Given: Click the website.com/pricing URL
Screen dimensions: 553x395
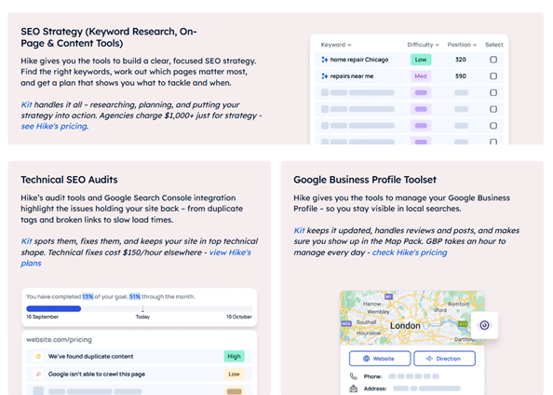Looking at the screenshot, I should (59, 340).
